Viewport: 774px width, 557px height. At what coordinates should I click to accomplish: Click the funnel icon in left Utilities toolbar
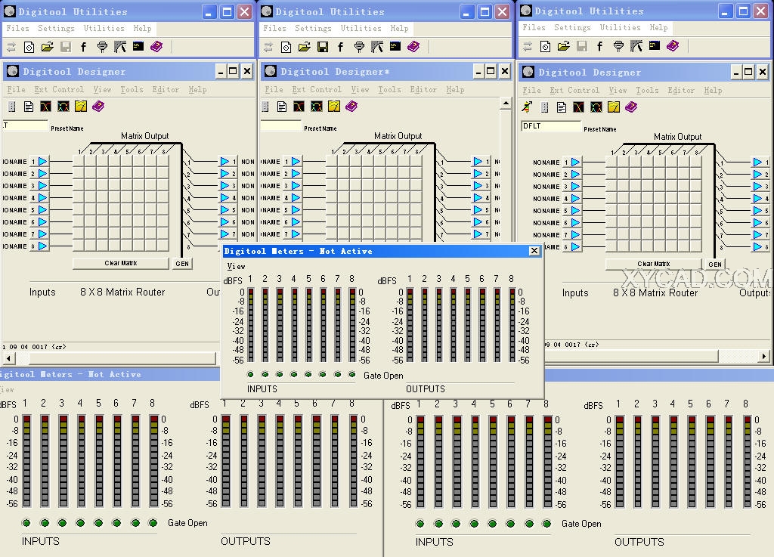(x=102, y=47)
